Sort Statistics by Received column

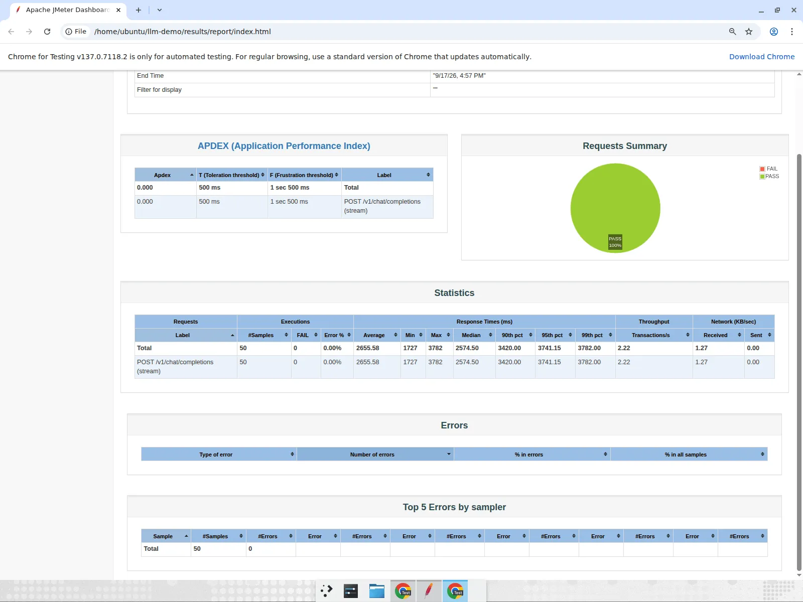pyautogui.click(x=719, y=335)
